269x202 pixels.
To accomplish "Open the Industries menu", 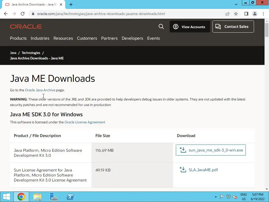I will point(40,38).
